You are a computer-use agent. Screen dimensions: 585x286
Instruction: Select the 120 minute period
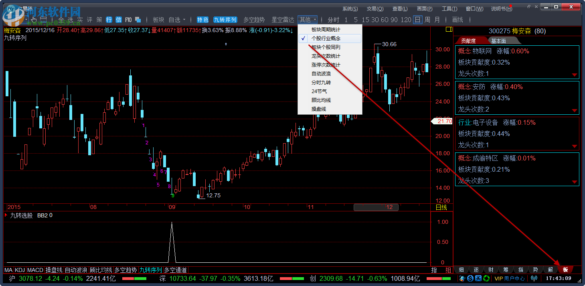point(406,20)
